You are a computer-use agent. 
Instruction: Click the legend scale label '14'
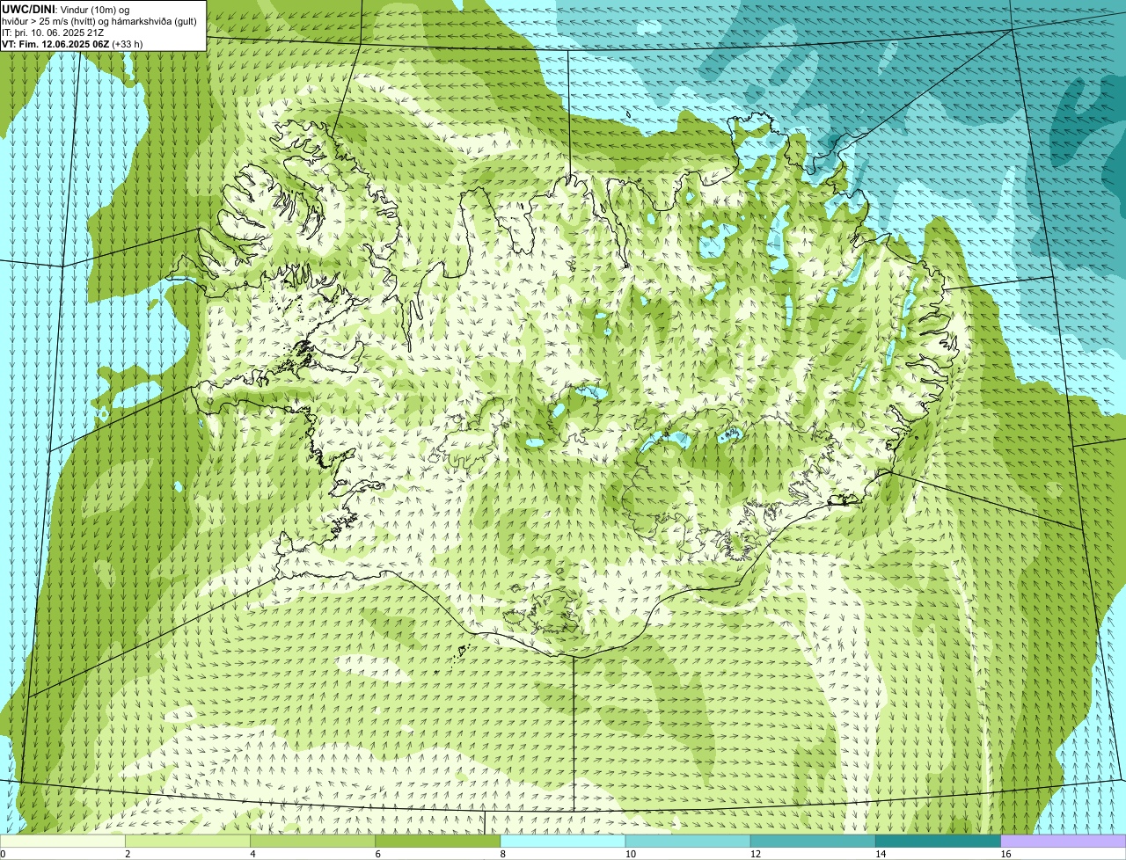tap(881, 854)
